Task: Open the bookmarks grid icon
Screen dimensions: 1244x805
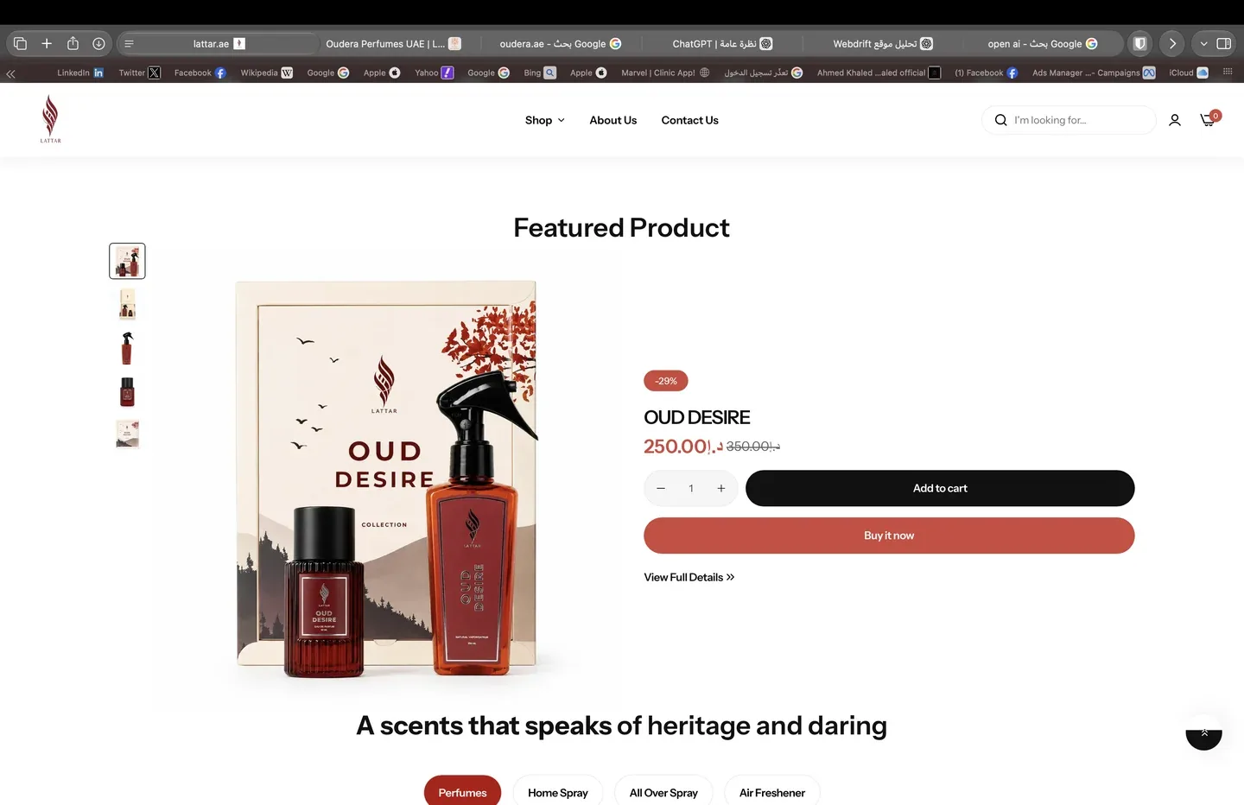Action: [1228, 72]
